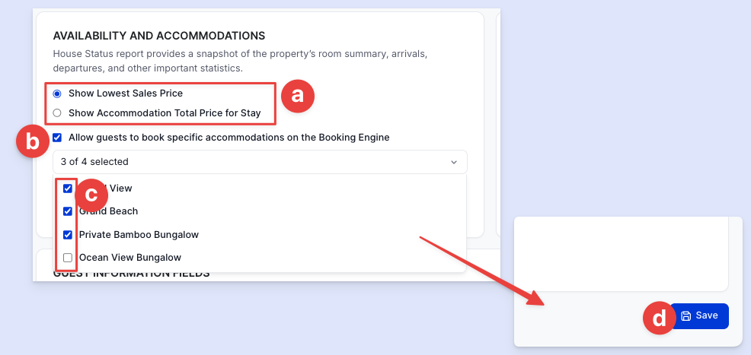Image resolution: width=751 pixels, height=355 pixels.
Task: Untick the Private Bamboo Bungalow checkbox
Action: (68, 235)
